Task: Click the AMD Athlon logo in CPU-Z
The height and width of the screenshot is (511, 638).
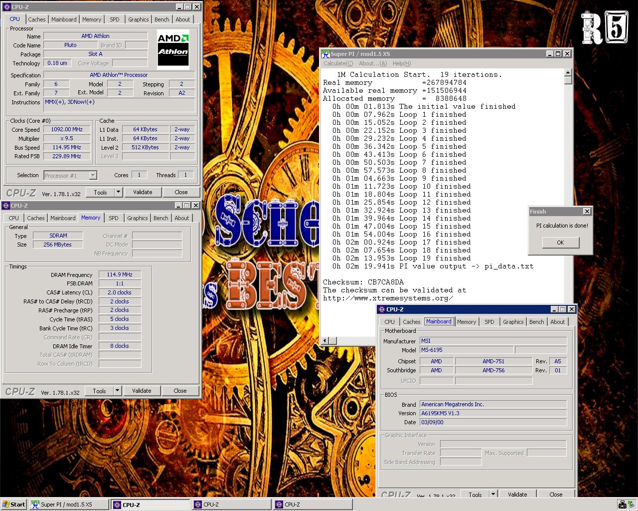Action: 173,49
